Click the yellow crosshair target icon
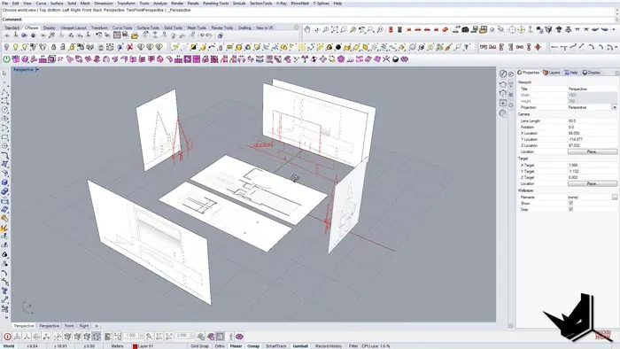The width and height of the screenshot is (620, 349). pyautogui.click(x=521, y=29)
